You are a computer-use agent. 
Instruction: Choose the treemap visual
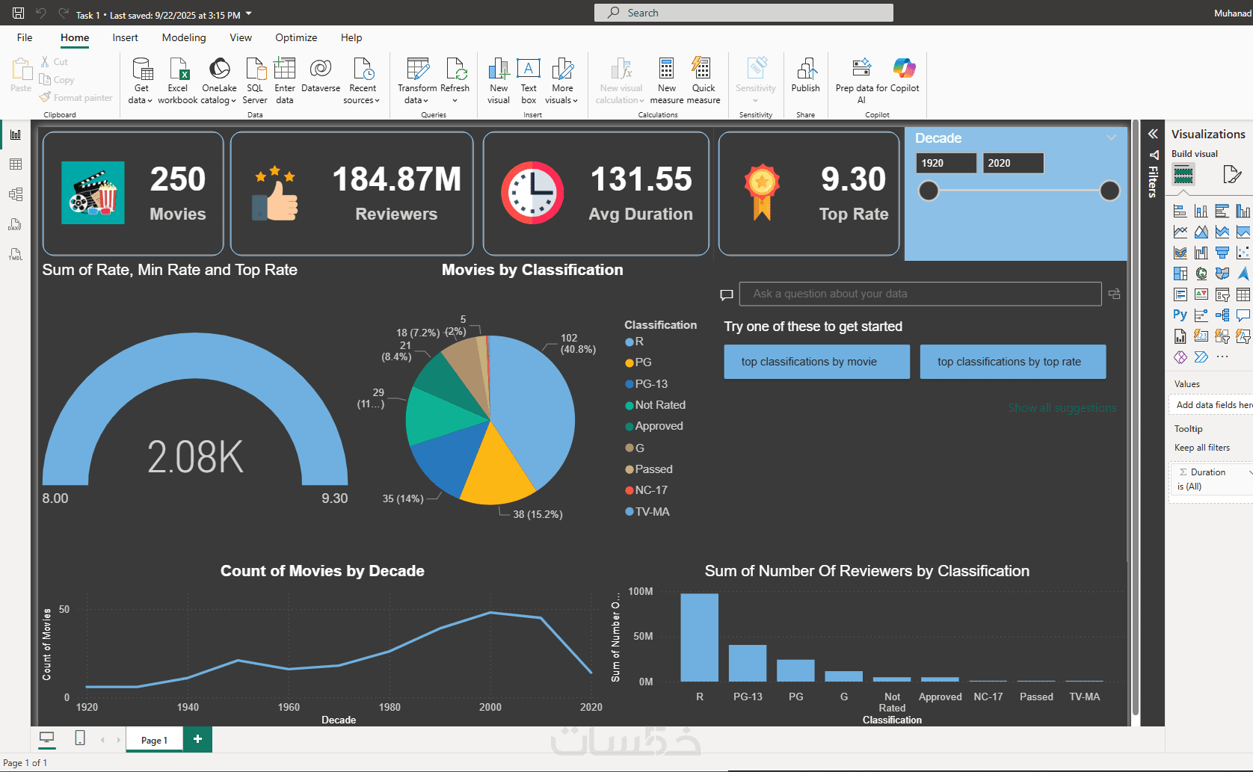tap(1180, 274)
